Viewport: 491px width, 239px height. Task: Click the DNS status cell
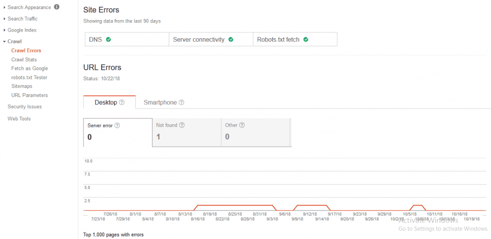coord(127,39)
